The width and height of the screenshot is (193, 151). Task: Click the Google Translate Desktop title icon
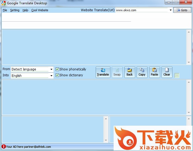3,3
